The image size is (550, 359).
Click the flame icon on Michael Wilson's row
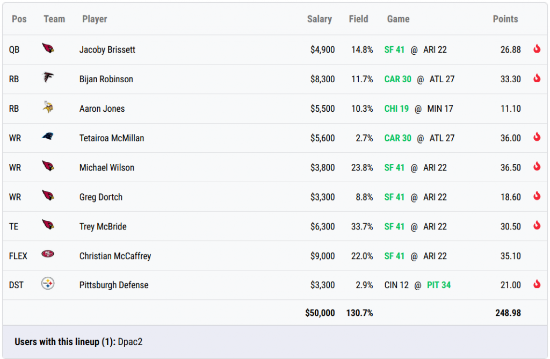537,167
